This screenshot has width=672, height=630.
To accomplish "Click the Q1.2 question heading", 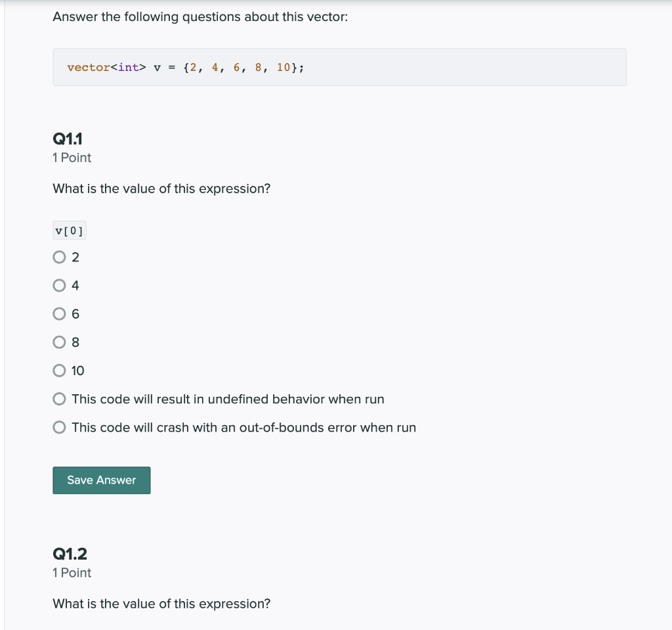I will tap(70, 554).
